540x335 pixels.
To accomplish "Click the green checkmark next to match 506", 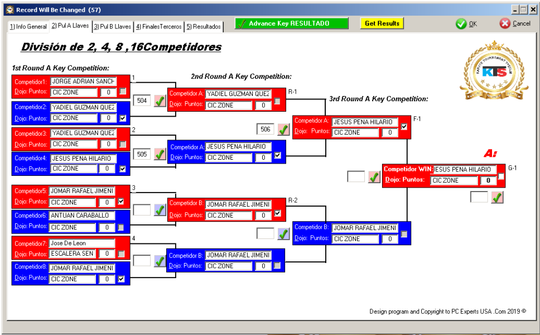I will point(283,130).
